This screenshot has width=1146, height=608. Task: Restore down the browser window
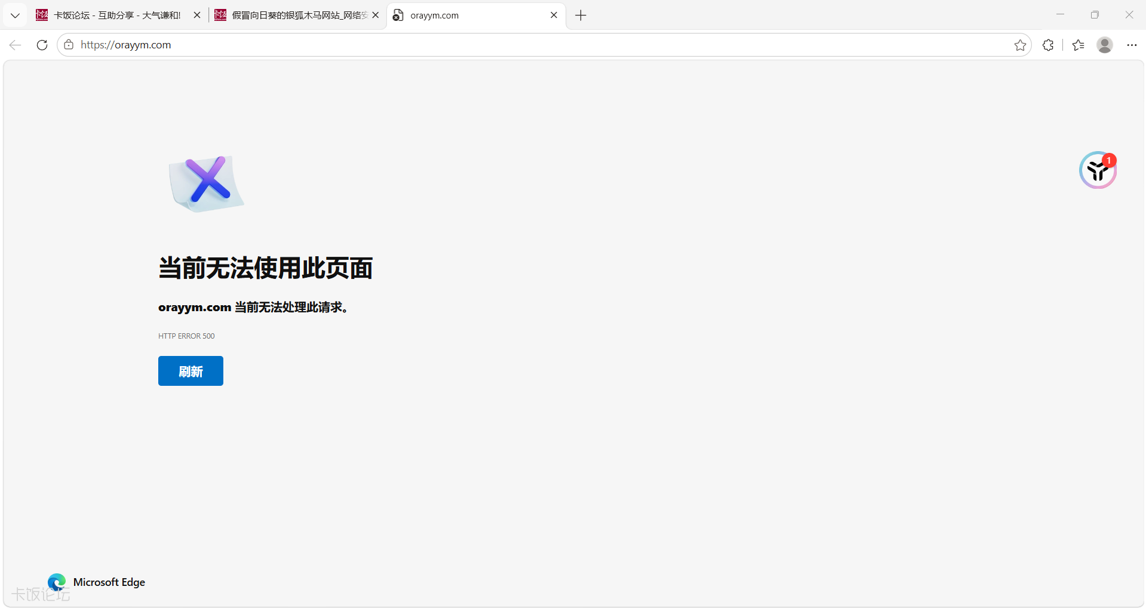tap(1095, 15)
